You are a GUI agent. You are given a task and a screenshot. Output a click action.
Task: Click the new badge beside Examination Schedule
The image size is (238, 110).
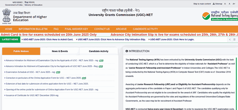pyautogui.click(x=58, y=72)
